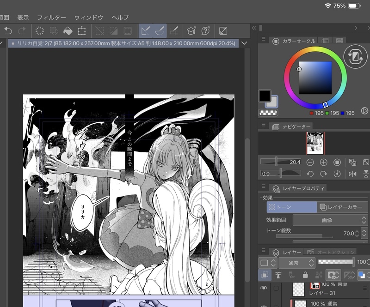
Task: Open the レイヤー tab
Action: [287, 253]
